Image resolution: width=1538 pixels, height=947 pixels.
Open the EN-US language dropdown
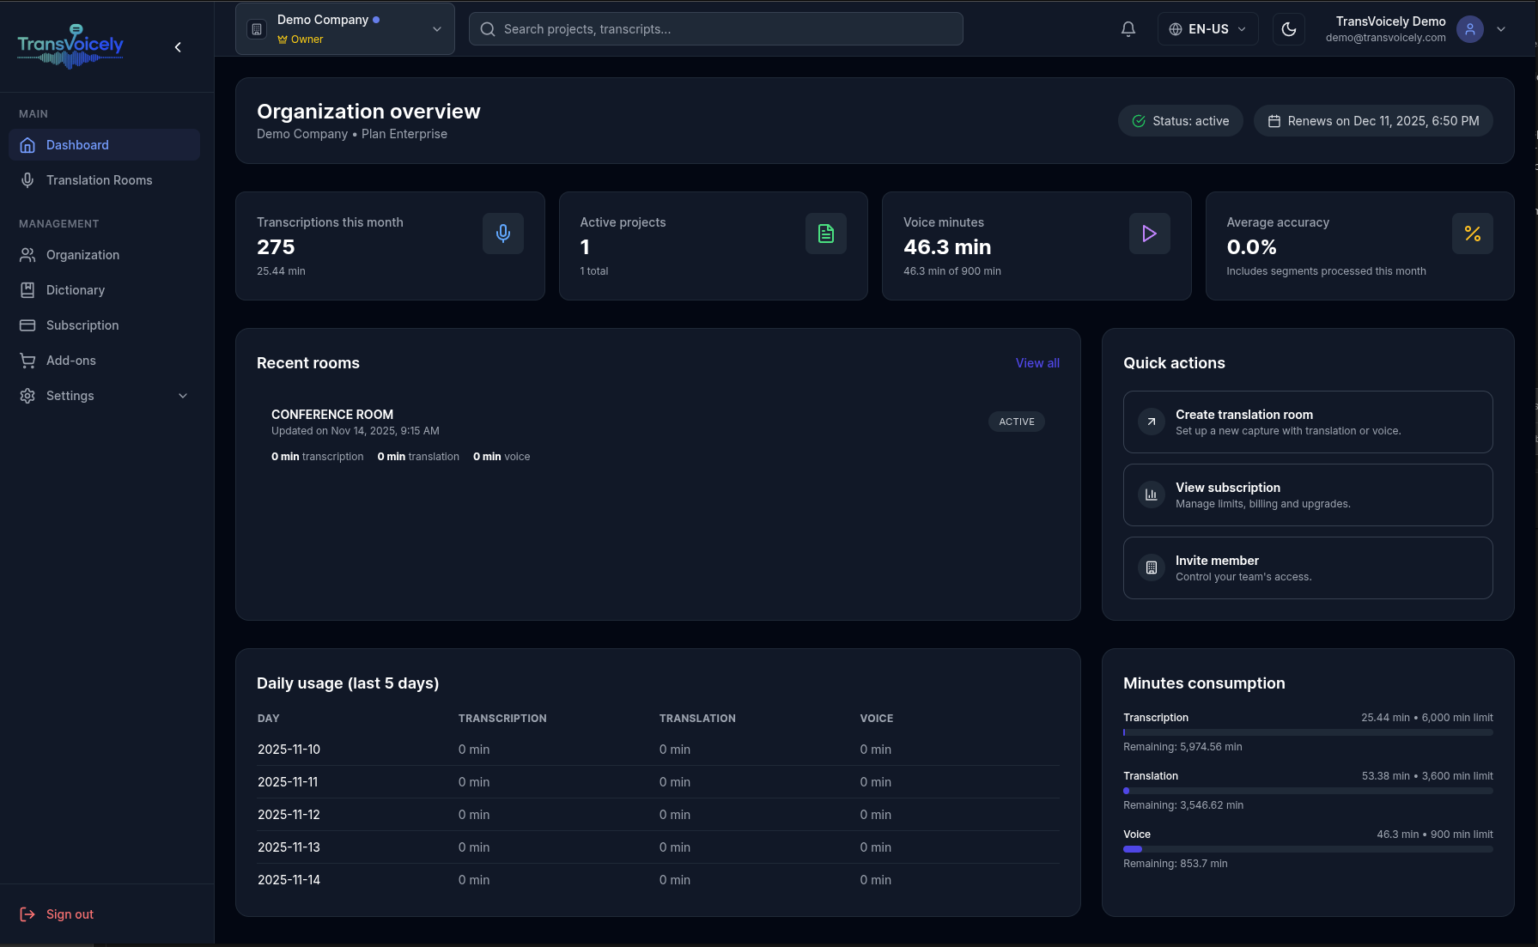pyautogui.click(x=1207, y=29)
